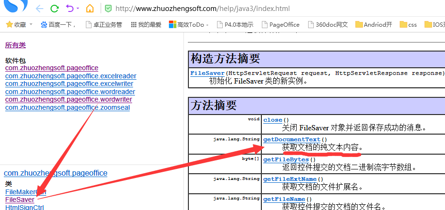Reload the page with the green refresh icon
This screenshot has width=445, height=210.
coord(54,9)
